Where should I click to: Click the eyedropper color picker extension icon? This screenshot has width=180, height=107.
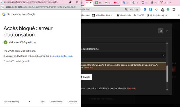[162, 10]
